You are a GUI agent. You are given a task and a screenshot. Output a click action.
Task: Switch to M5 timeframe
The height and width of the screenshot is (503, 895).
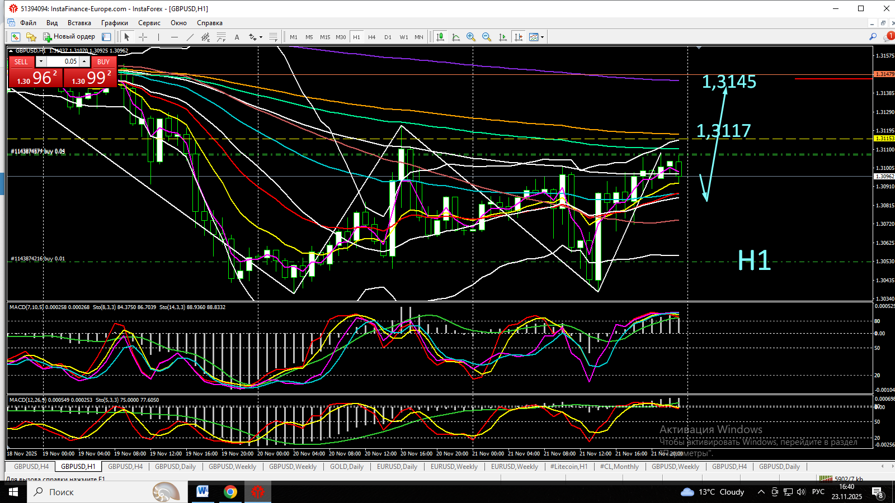click(x=309, y=37)
